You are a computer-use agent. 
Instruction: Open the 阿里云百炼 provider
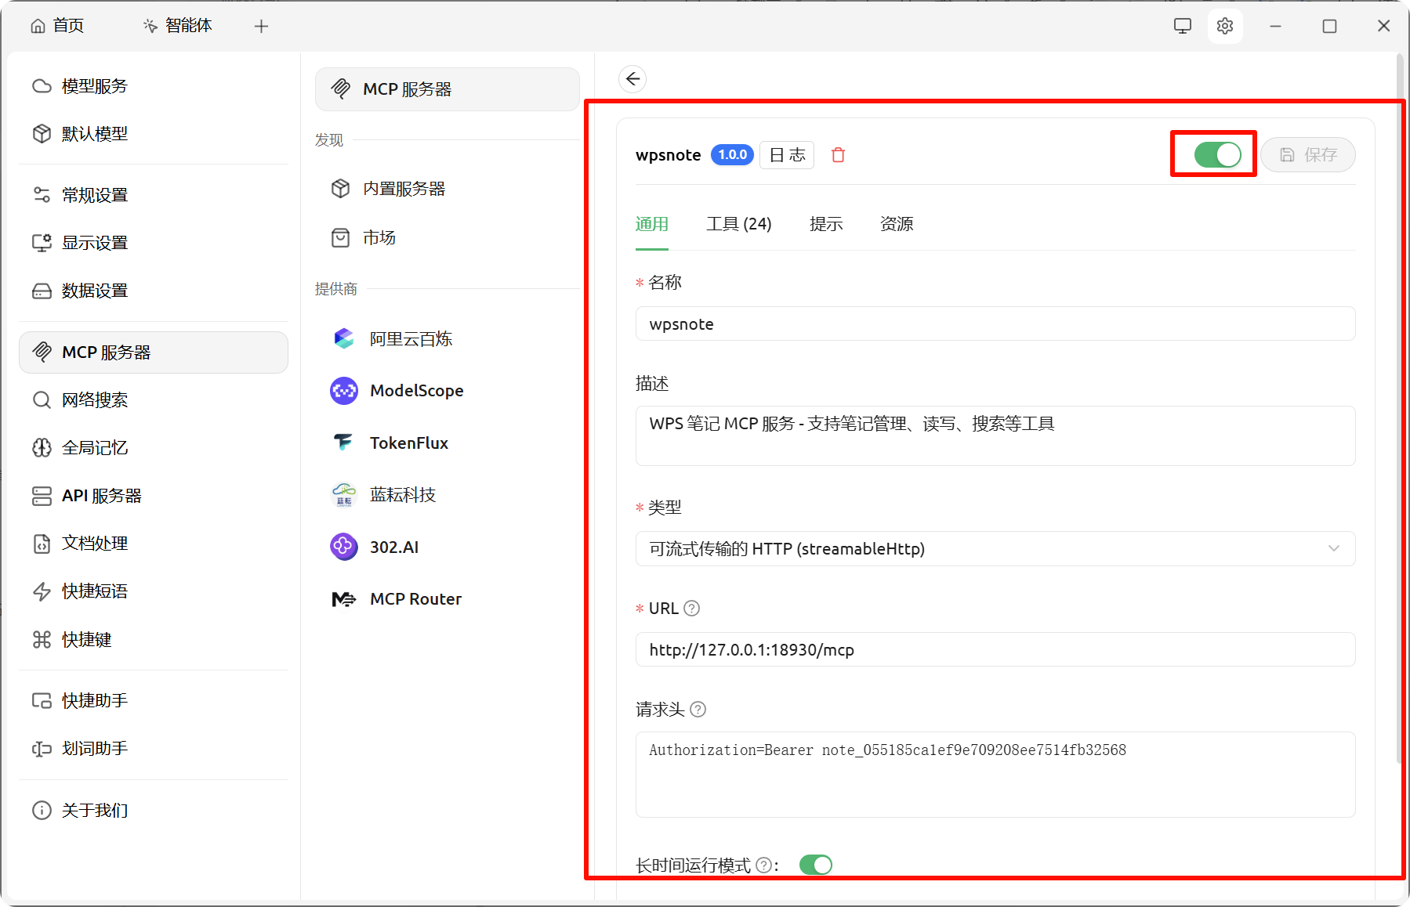pyautogui.click(x=448, y=339)
